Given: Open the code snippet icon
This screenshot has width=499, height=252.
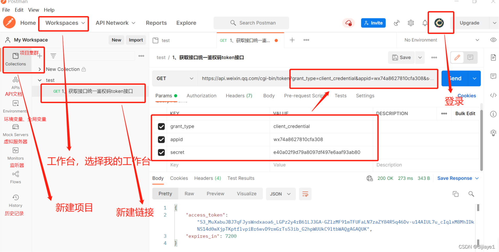Looking at the screenshot, I should coord(493,95).
